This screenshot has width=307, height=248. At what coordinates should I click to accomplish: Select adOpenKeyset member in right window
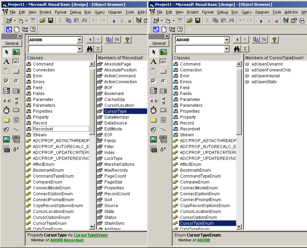click(265, 76)
